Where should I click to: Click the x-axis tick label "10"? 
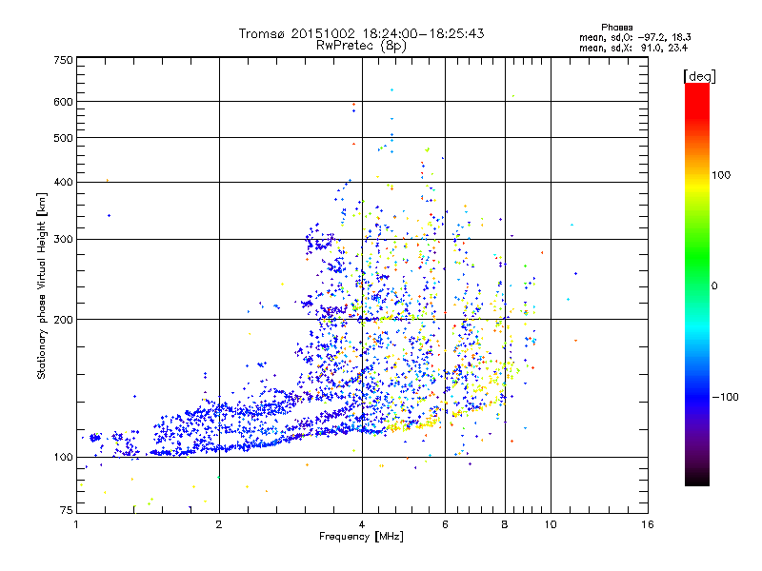(x=551, y=524)
